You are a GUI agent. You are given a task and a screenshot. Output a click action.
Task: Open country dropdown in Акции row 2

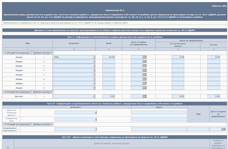coord(74,62)
